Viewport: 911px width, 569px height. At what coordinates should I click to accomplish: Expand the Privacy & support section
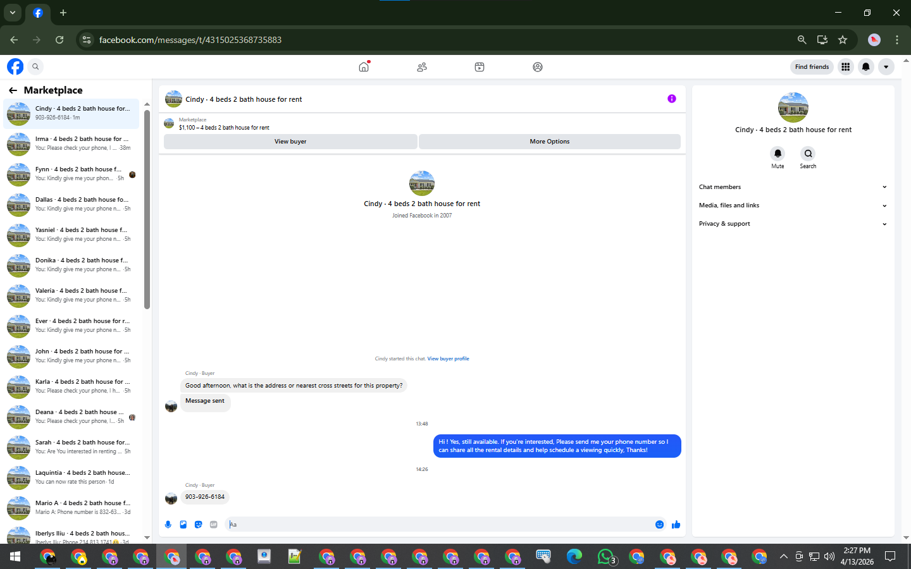[x=793, y=224]
